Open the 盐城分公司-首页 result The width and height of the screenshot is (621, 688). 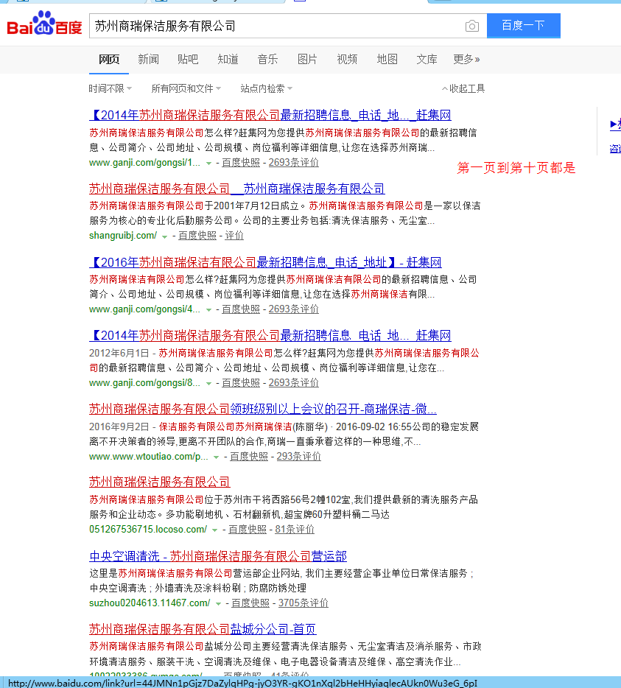pos(203,629)
